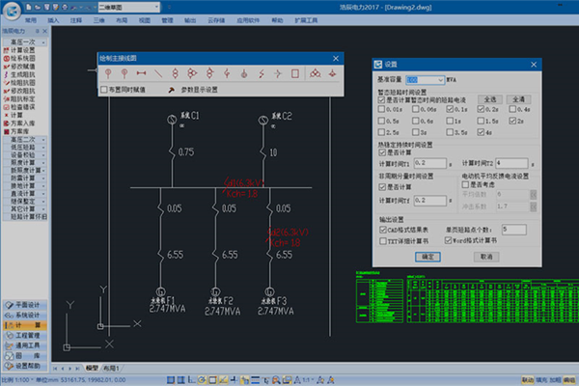Toggle 布置同时赋值 checkbox

tap(104, 90)
